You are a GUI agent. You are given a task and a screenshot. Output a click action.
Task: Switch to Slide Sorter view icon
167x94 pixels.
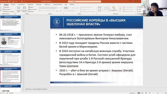[142, 93]
